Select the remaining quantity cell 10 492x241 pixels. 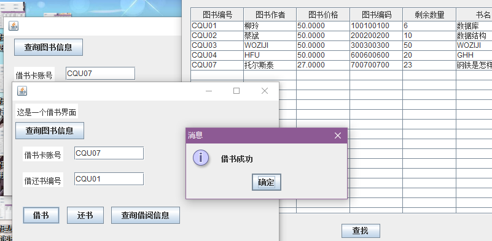pos(429,36)
